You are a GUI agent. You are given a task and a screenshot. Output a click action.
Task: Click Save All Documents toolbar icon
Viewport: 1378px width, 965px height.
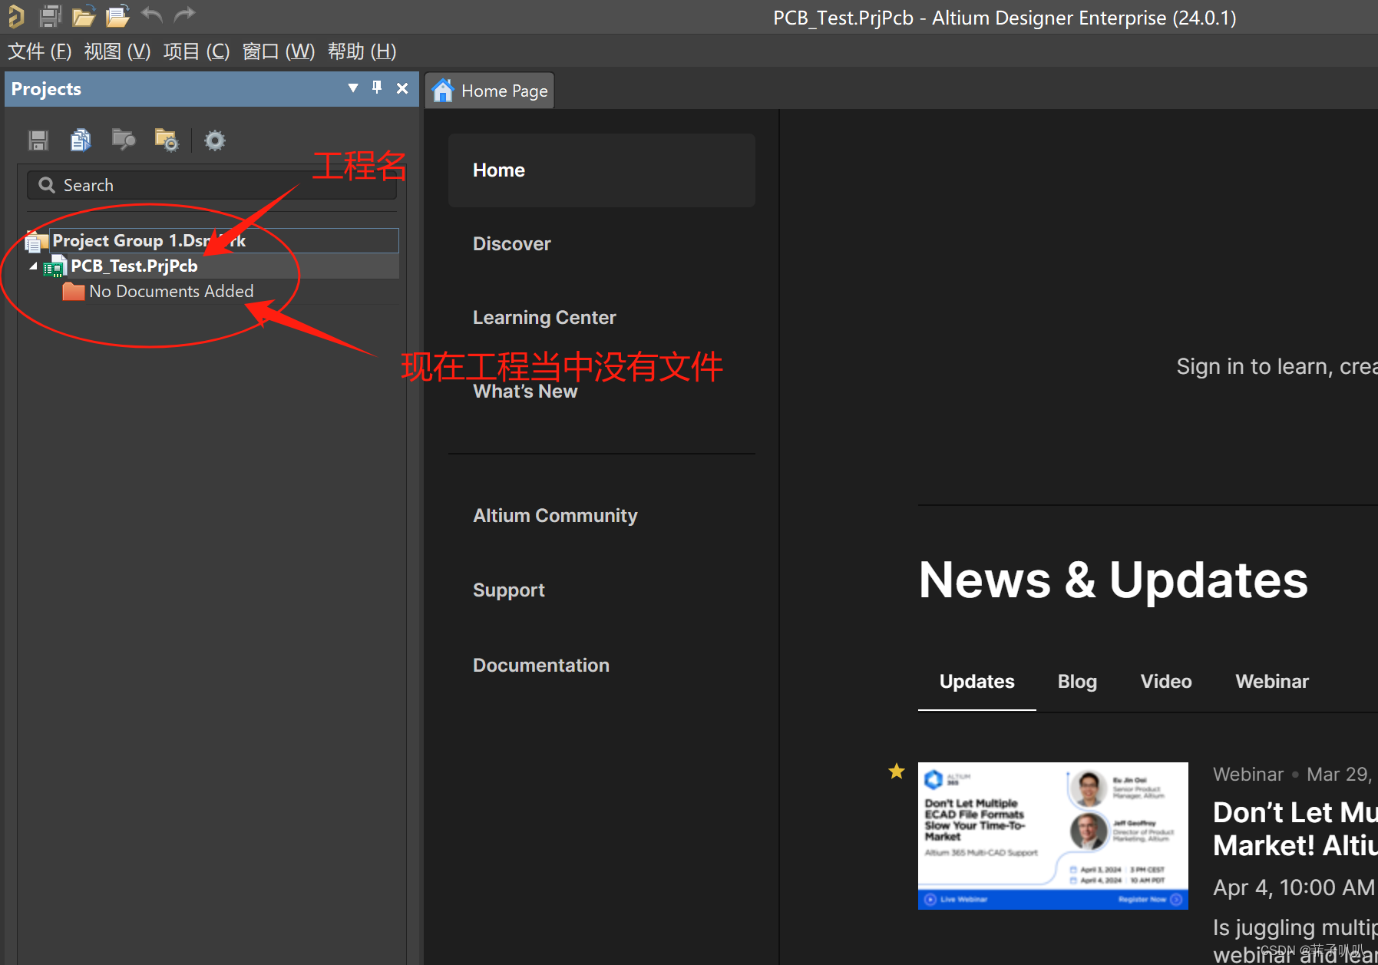[50, 15]
